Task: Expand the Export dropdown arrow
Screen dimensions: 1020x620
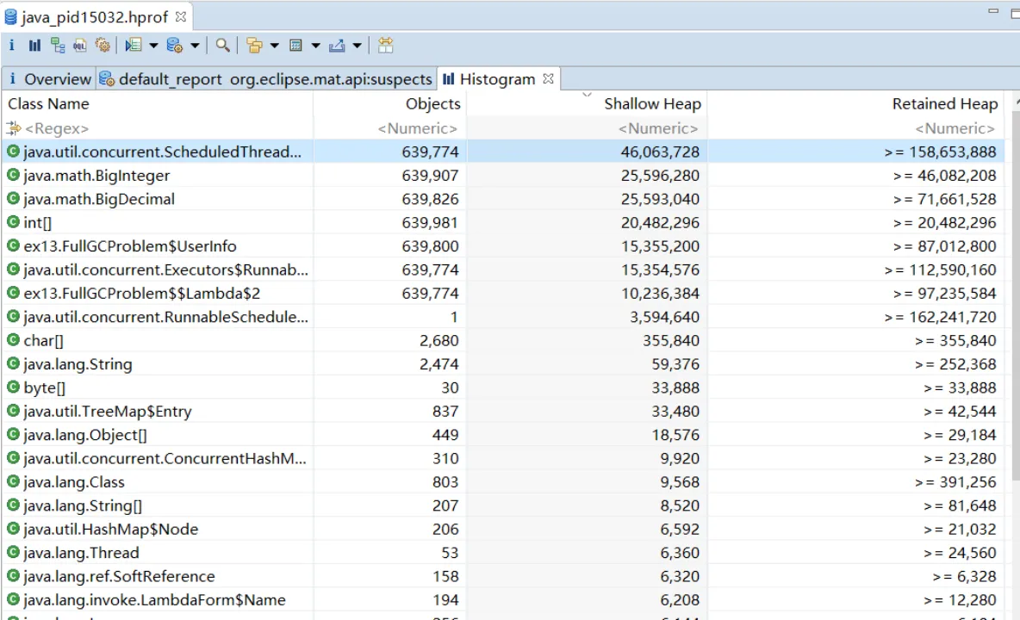Action: (x=358, y=46)
